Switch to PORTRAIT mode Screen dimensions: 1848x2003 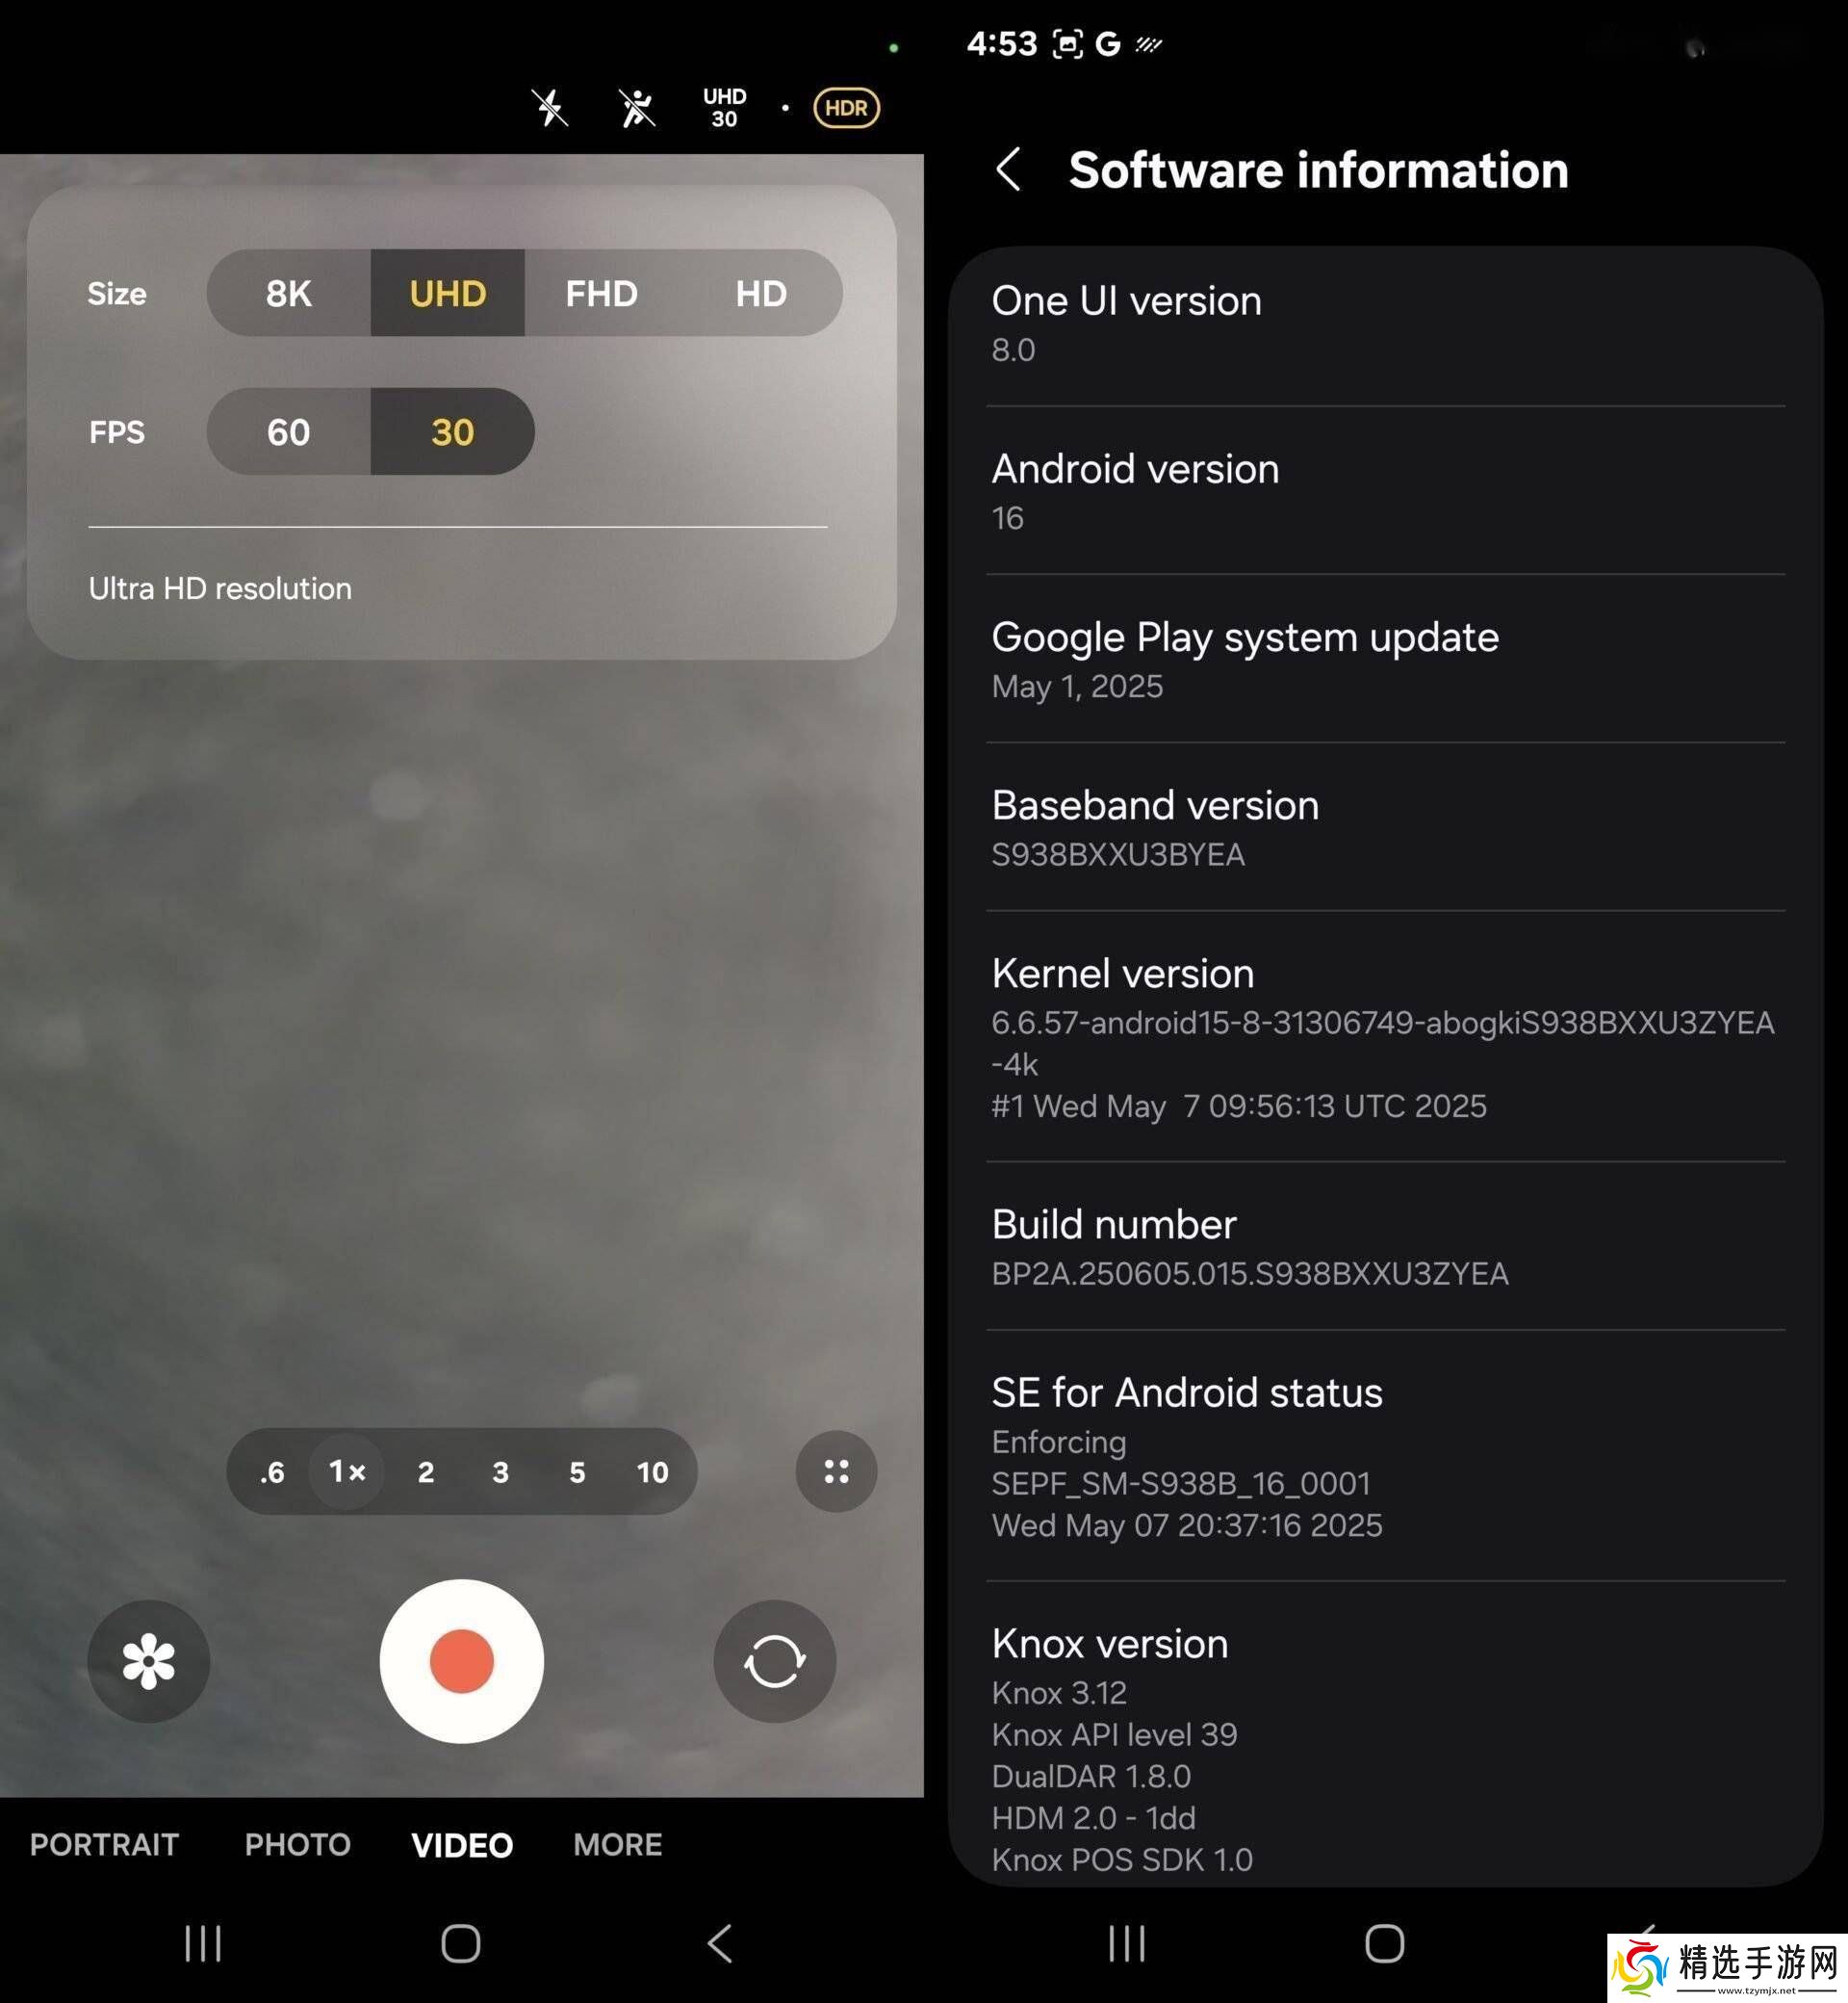coord(104,1844)
